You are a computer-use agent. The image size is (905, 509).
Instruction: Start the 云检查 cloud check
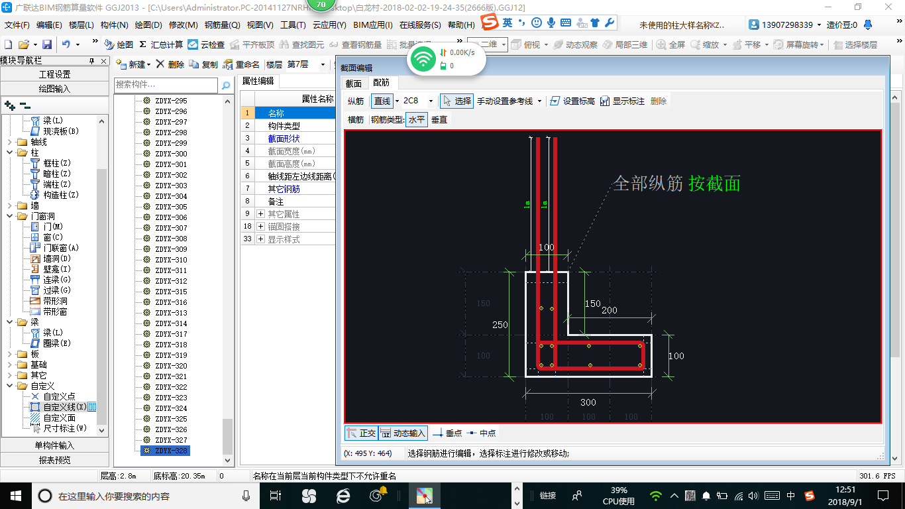click(206, 44)
